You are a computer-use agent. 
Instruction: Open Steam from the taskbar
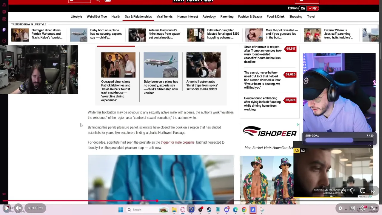click(x=209, y=210)
